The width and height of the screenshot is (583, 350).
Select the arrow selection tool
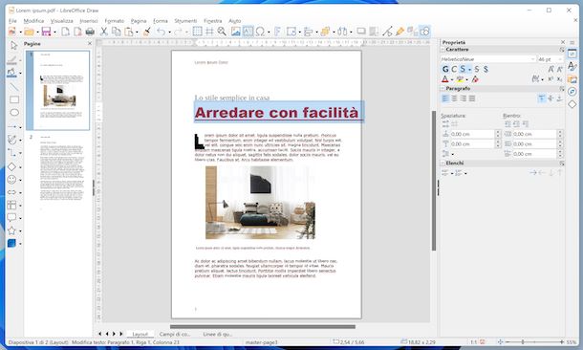click(x=13, y=45)
